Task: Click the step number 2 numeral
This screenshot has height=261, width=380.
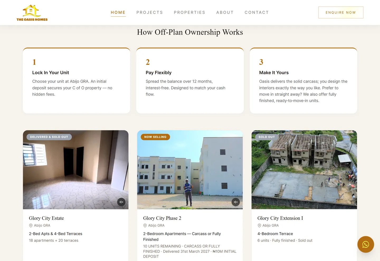Action: (148, 62)
